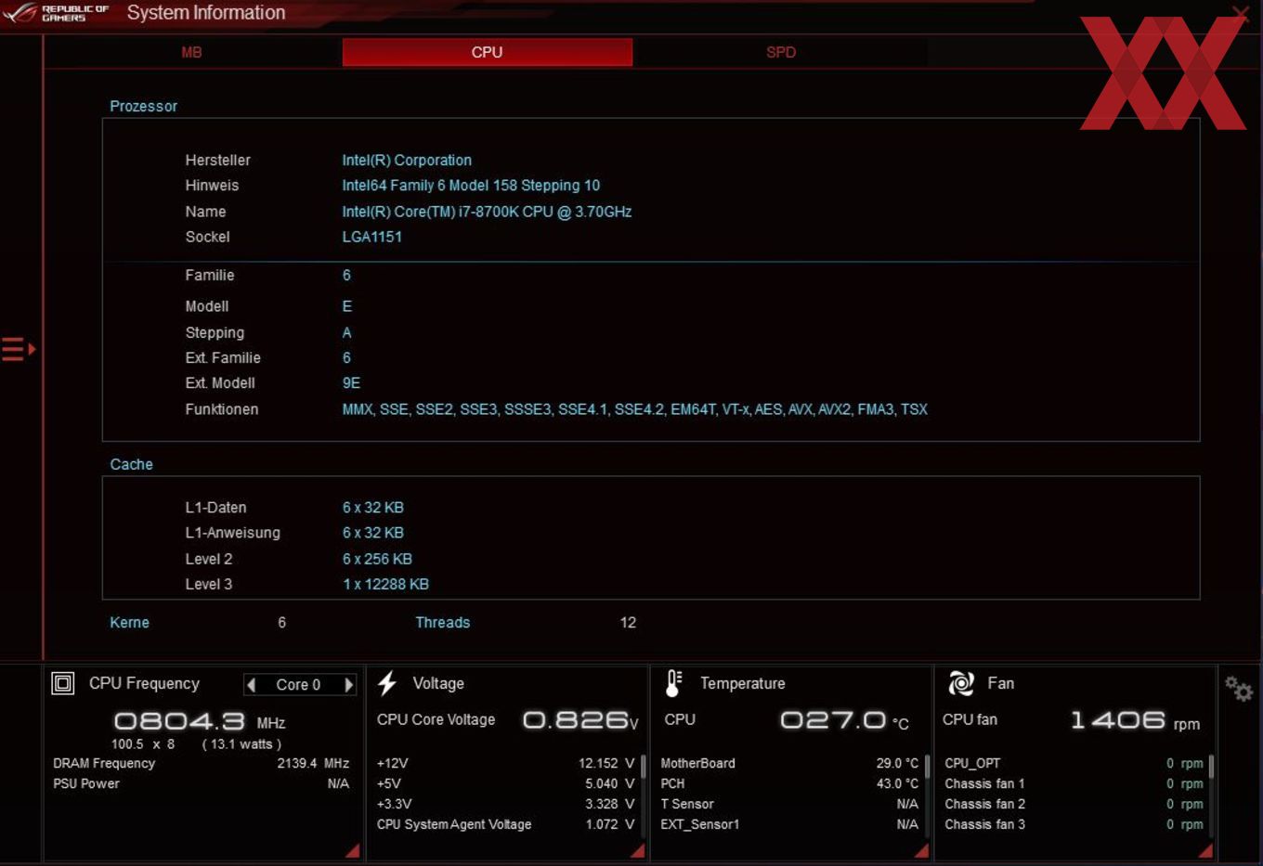Click the Kerne label

point(129,623)
